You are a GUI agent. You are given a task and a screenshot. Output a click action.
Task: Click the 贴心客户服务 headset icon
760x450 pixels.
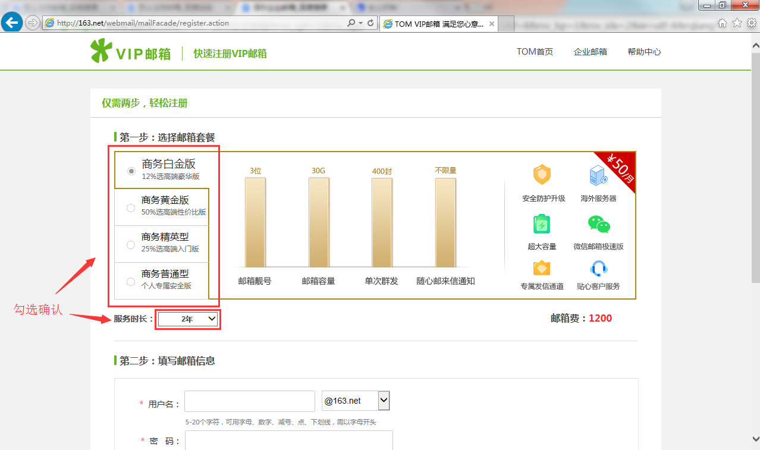pyautogui.click(x=599, y=269)
